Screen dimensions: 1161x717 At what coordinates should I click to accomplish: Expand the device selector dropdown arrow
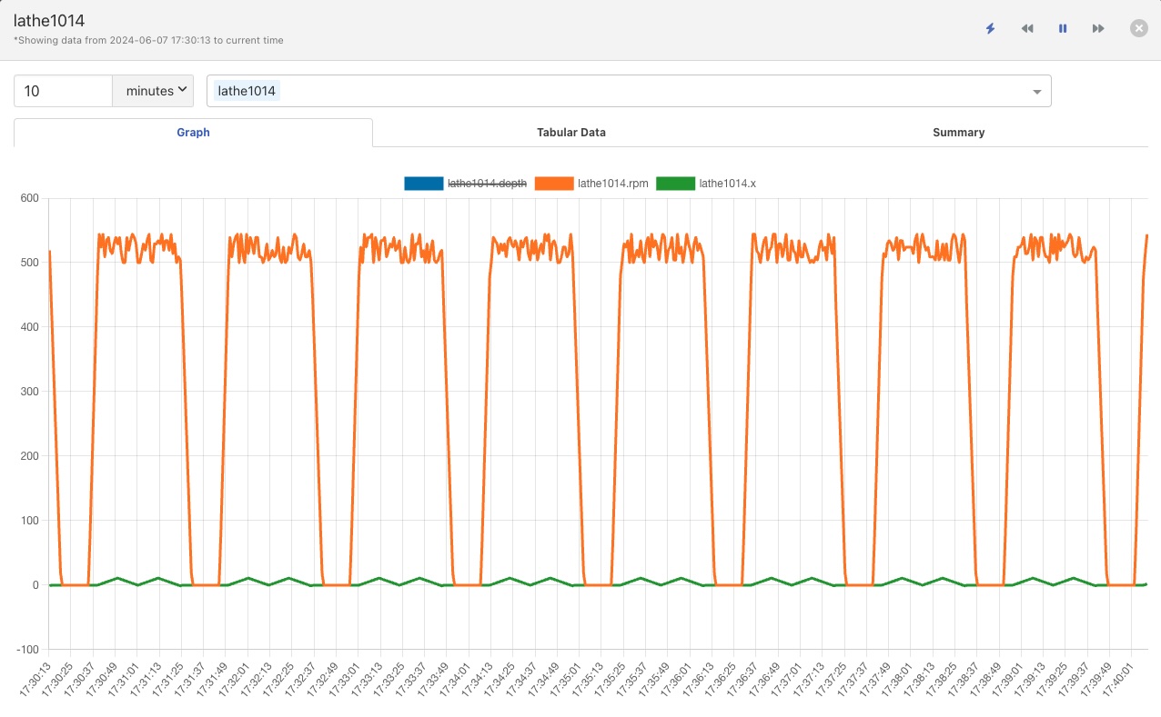(x=1036, y=92)
